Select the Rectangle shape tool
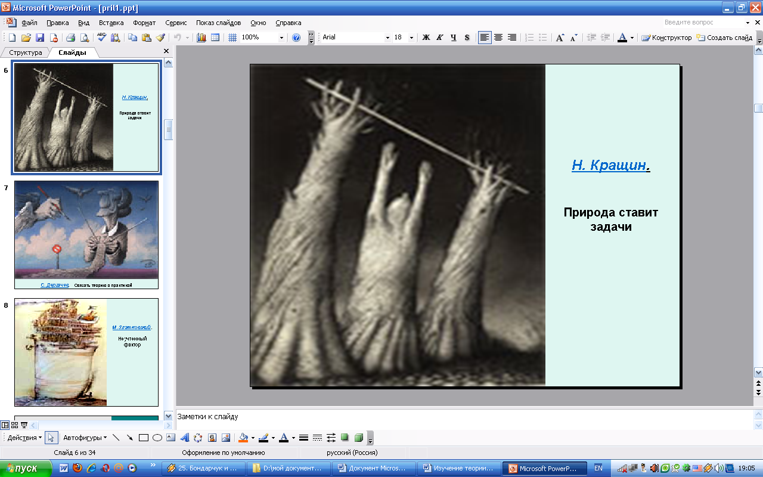Image resolution: width=763 pixels, height=477 pixels. point(144,438)
